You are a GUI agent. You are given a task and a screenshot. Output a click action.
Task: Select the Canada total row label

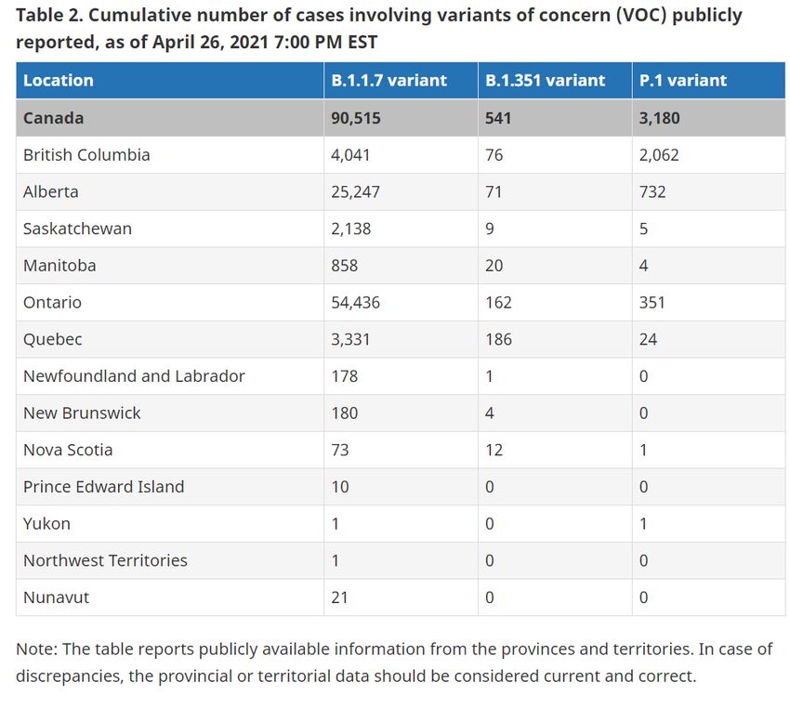click(53, 118)
